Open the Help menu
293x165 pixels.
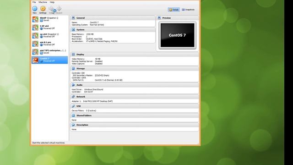coord(52,2)
